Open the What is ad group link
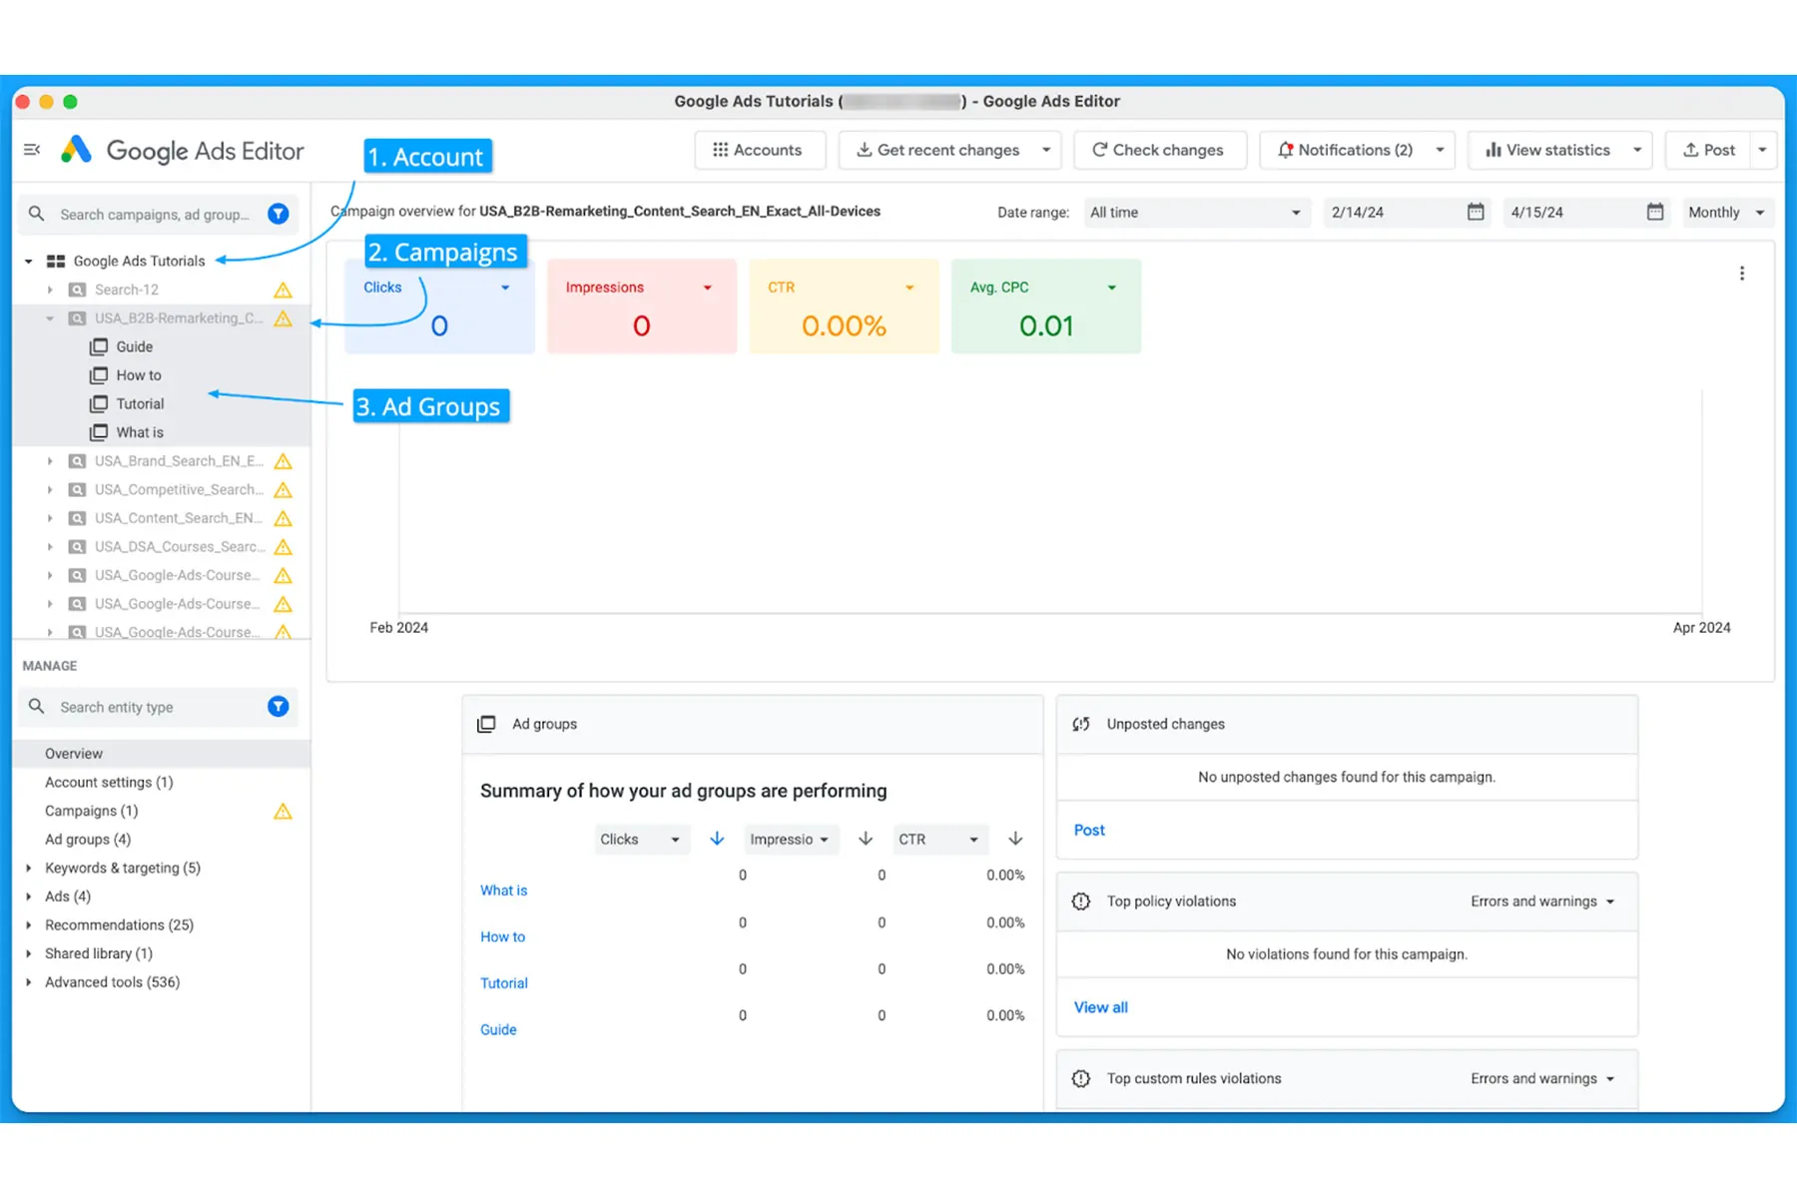This screenshot has height=1198, width=1797. tap(504, 891)
